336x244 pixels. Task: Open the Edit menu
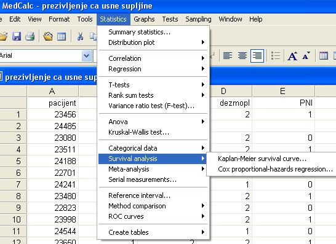pyautogui.click(x=15, y=19)
